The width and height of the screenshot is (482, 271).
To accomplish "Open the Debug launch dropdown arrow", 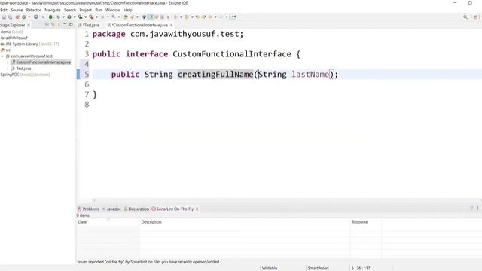I will tap(63, 17).
